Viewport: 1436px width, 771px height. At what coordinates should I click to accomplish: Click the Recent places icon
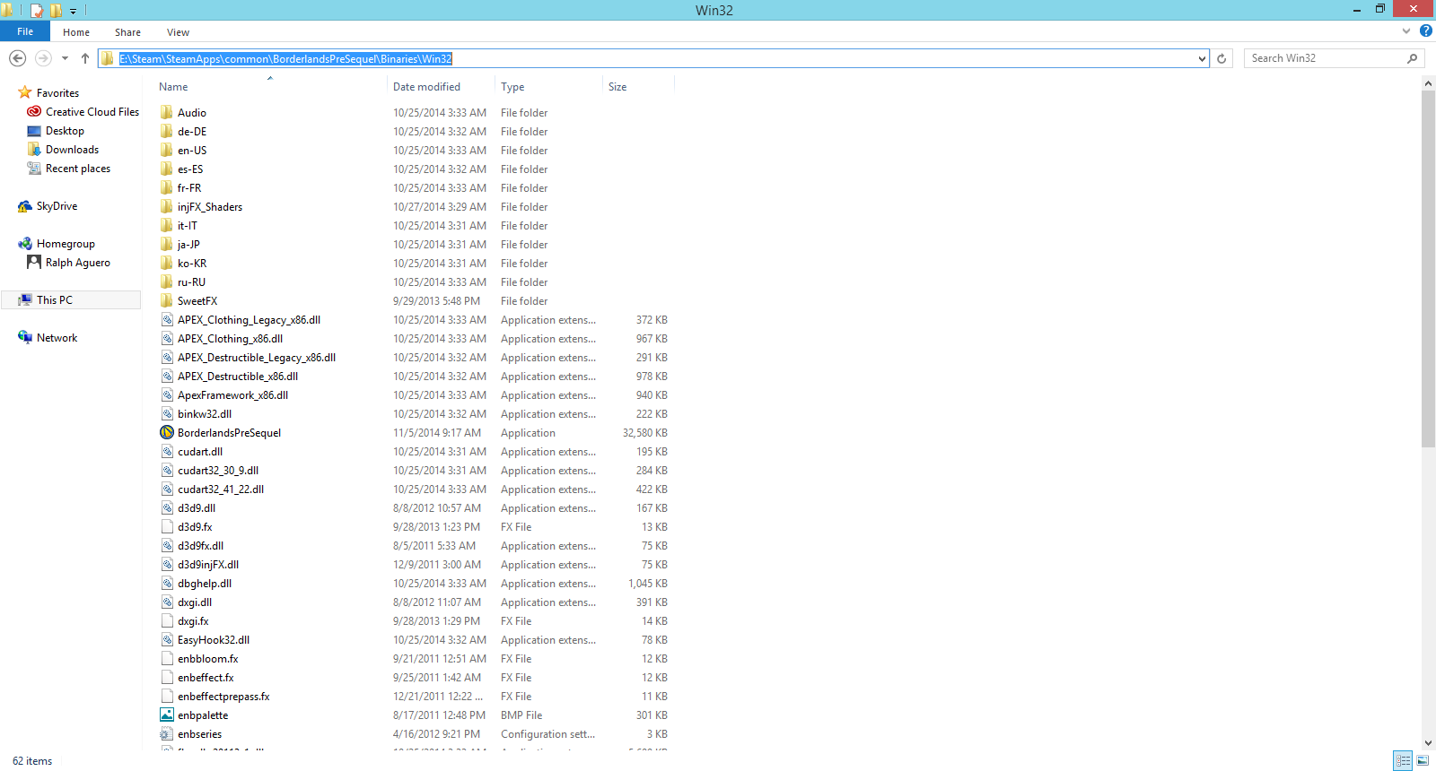click(x=34, y=168)
